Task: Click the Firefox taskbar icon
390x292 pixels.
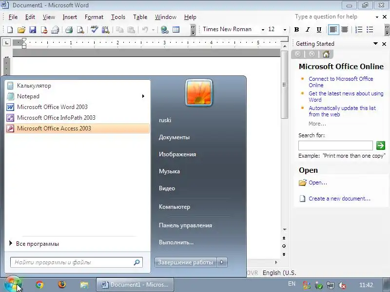Action: [62, 285]
